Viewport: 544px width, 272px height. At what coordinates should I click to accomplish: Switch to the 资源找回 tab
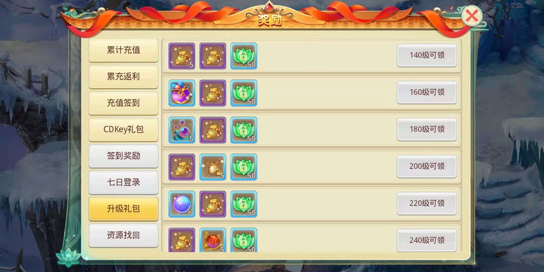point(123,235)
